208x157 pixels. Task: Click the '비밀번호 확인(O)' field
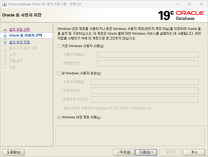[145, 99]
